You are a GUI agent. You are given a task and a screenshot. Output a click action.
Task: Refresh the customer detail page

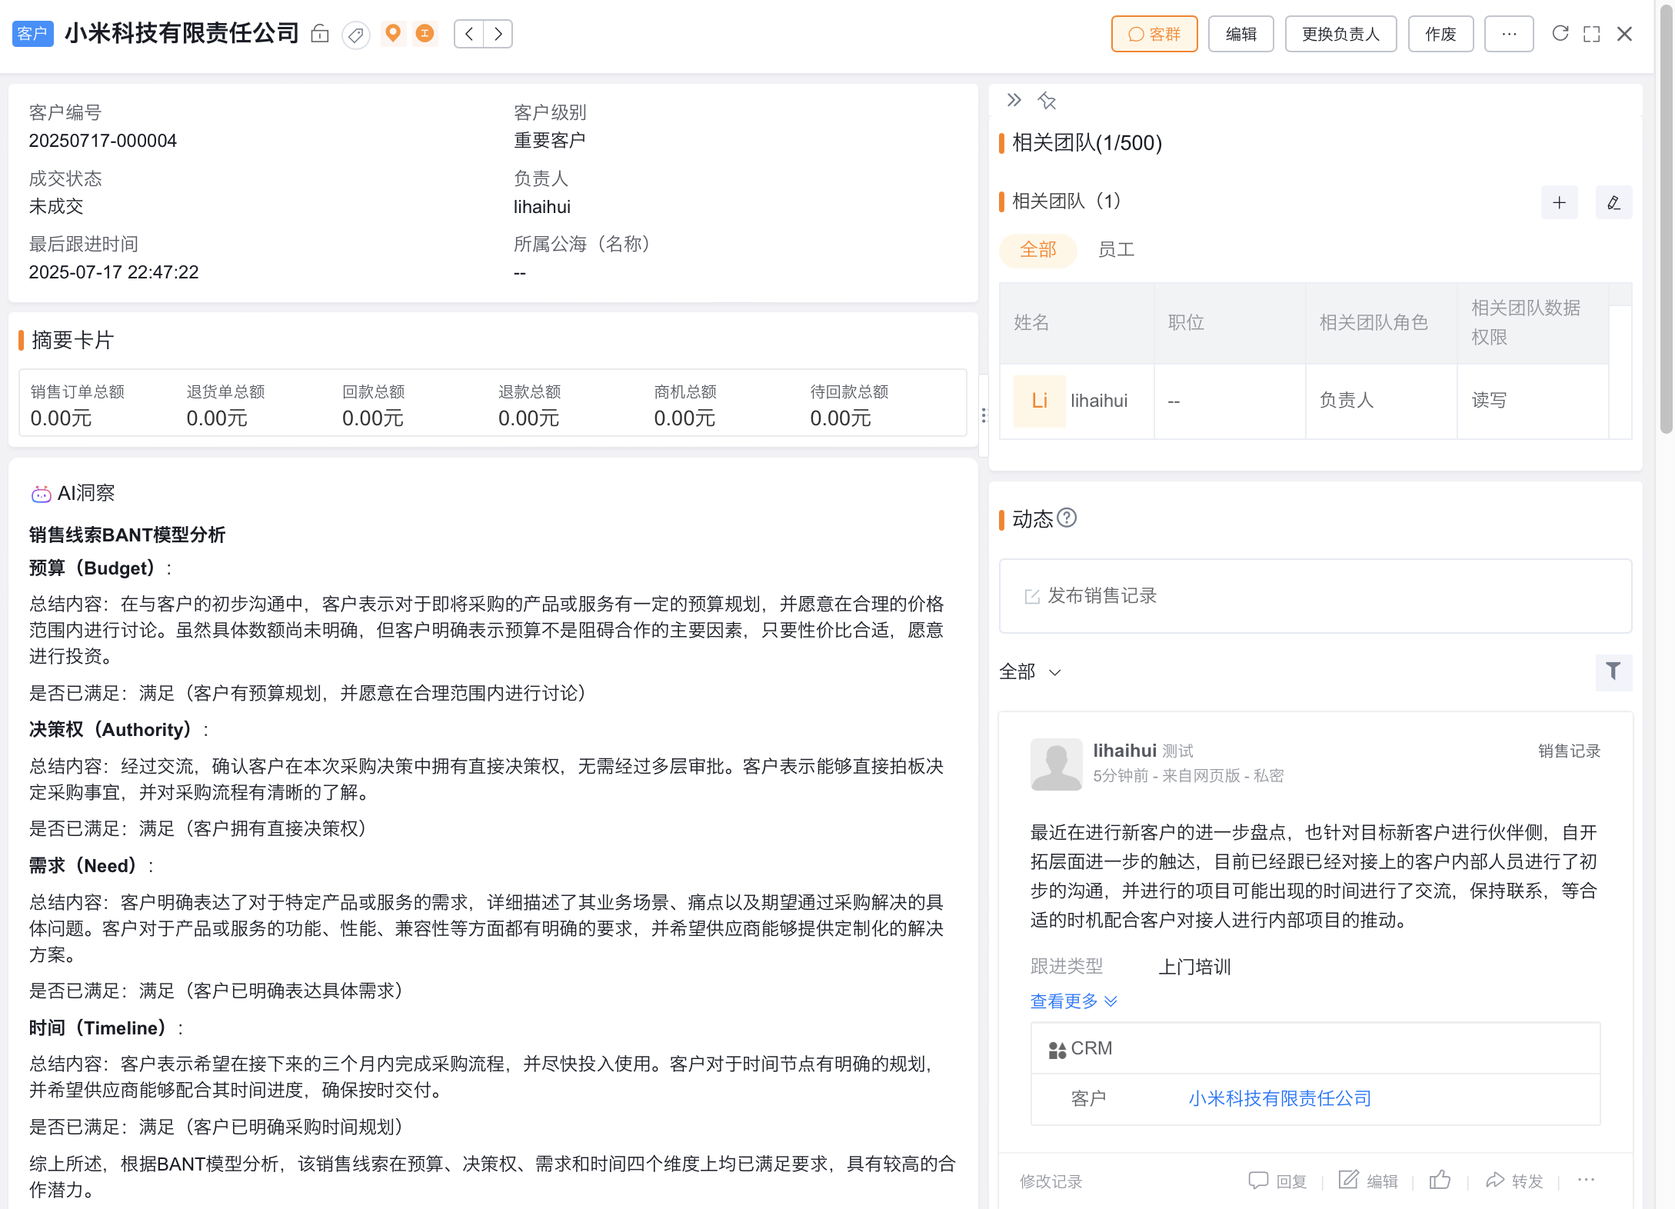(x=1560, y=33)
